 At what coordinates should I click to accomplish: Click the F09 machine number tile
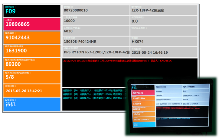pos(31,11)
